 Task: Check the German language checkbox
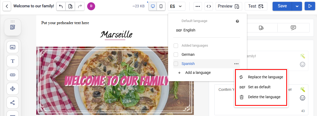click(x=176, y=54)
